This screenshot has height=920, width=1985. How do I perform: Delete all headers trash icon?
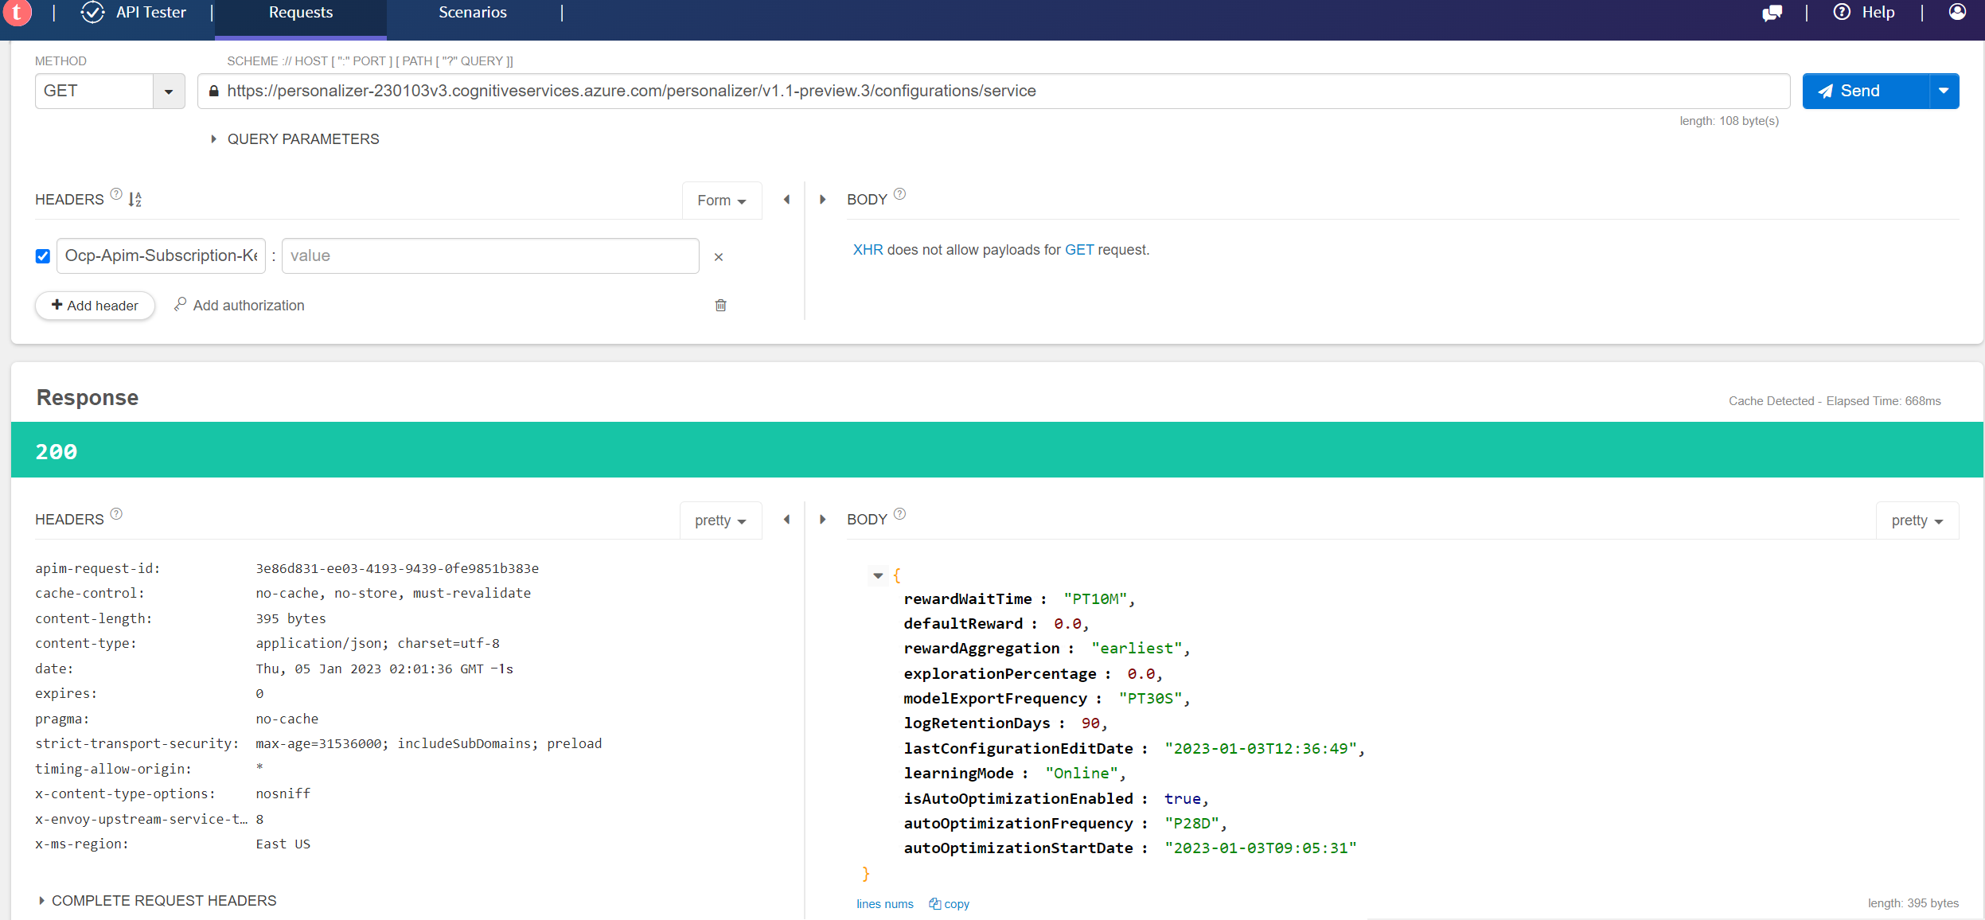(721, 306)
